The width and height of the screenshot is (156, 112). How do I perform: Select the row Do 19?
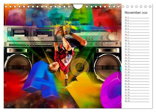[x=137, y=69]
